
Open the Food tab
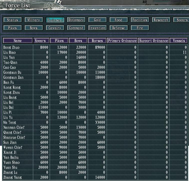point(118,20)
